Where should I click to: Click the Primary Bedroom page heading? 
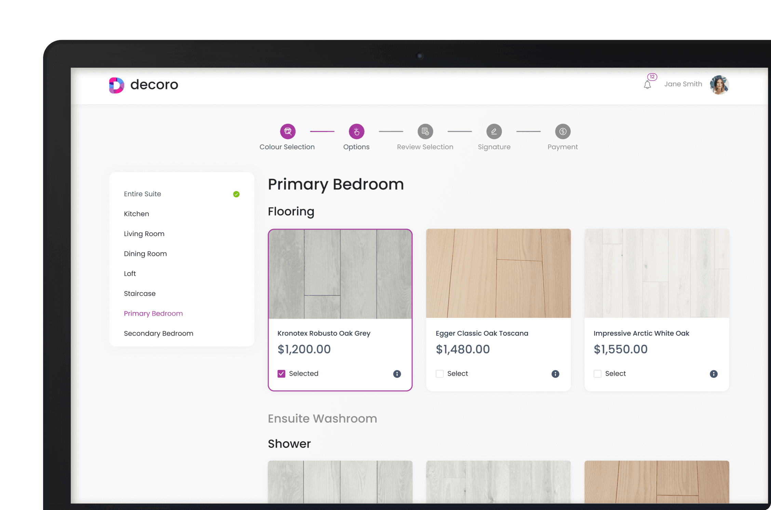[336, 185]
